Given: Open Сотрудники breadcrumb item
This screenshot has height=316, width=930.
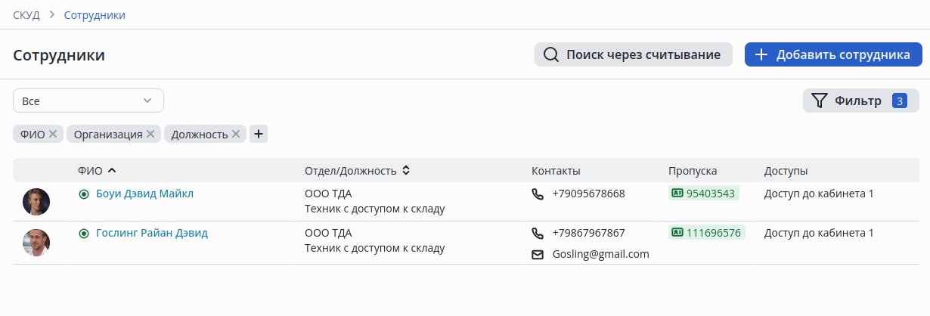Looking at the screenshot, I should click(95, 15).
